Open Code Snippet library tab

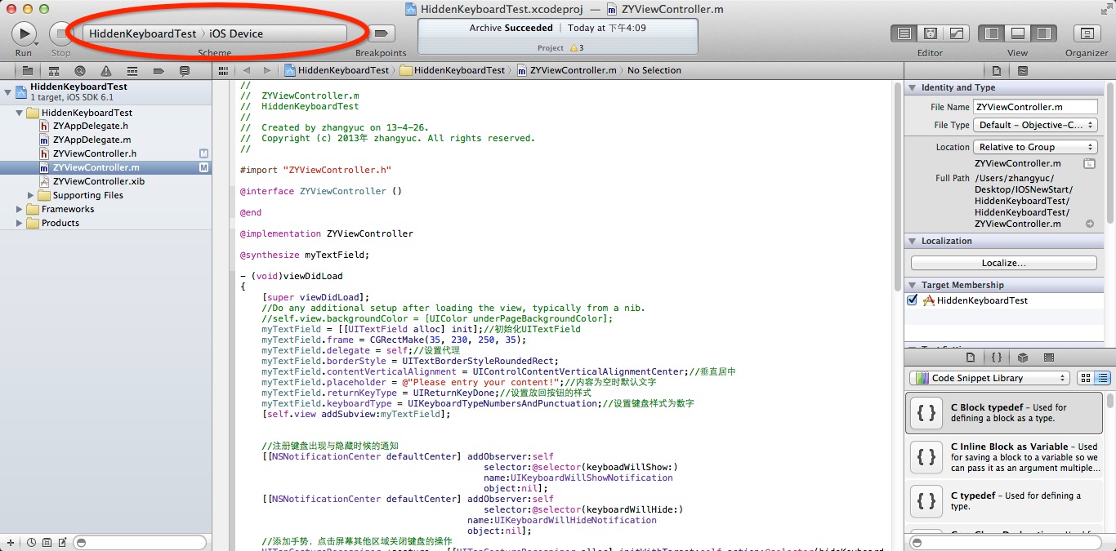pos(997,358)
